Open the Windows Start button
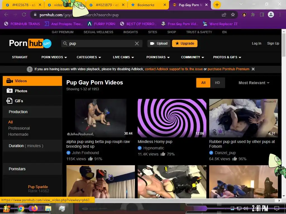Viewport: 286px width, 214px height. pos(7,208)
